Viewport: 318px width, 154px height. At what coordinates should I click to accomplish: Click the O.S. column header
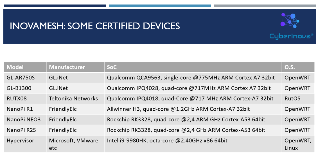[290, 67]
